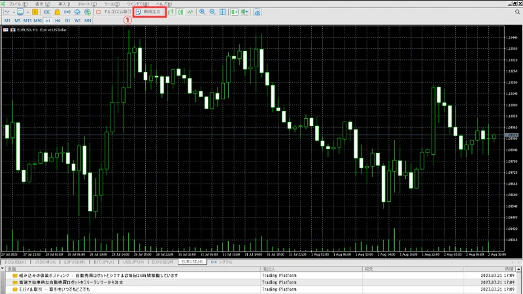Click the zoom out magnifier icon
Screen dimensions: 523x294
tap(212, 12)
